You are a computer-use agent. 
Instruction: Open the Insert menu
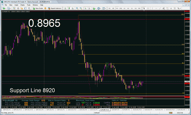pos(16,5)
